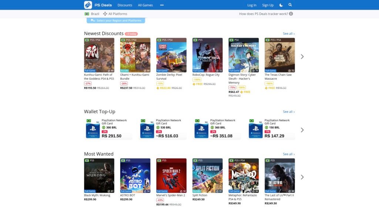Open the Brazil region selector

[x=92, y=14]
